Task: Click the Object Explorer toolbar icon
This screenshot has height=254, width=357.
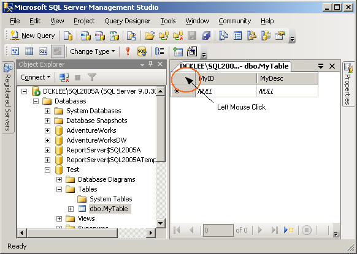Action: point(252,35)
